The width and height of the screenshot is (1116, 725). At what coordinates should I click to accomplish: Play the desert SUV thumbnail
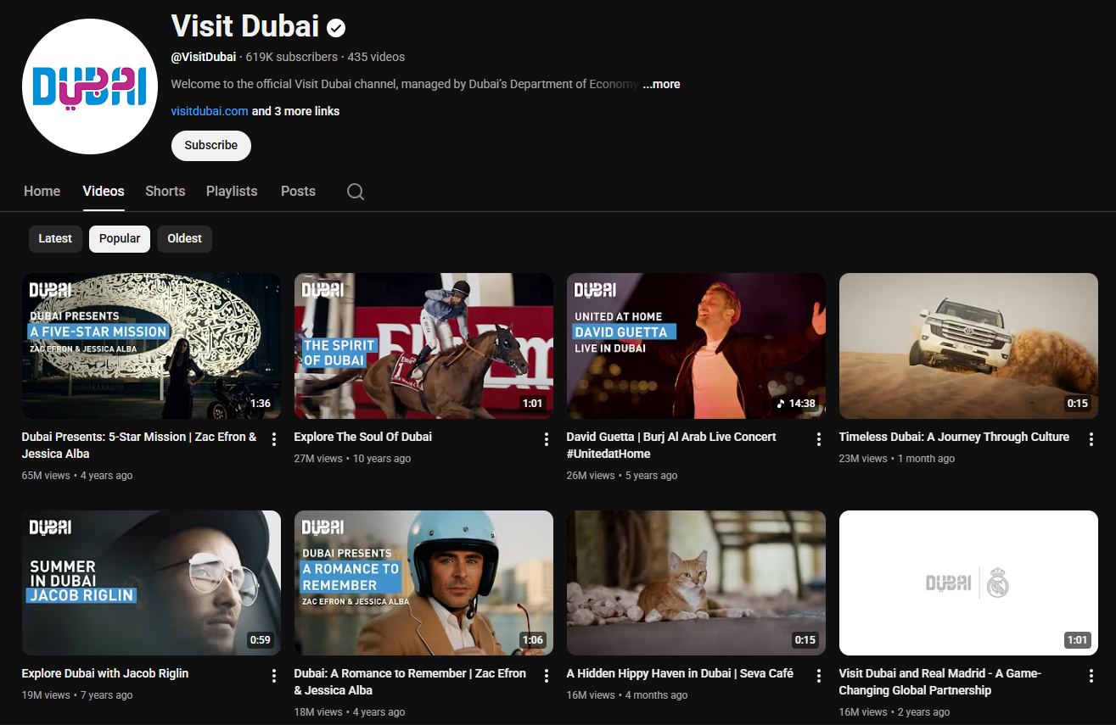(968, 346)
